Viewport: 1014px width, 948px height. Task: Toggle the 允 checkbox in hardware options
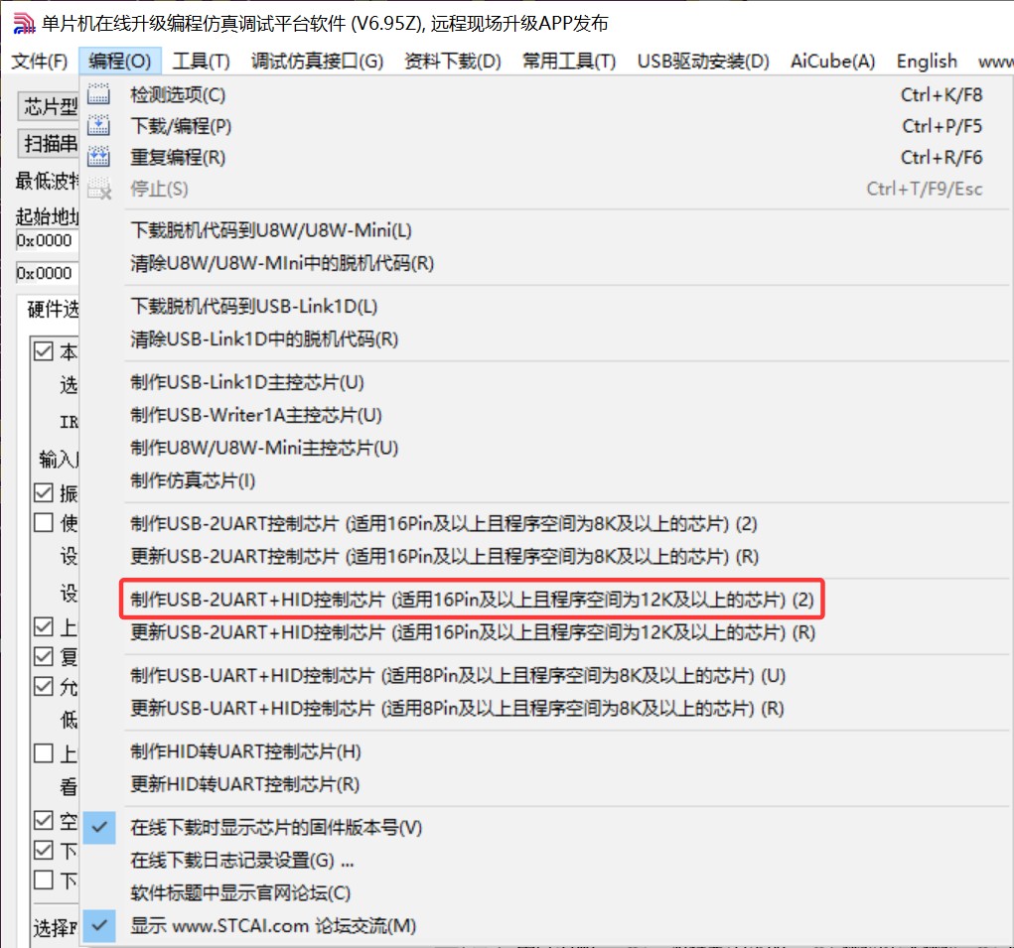44,686
